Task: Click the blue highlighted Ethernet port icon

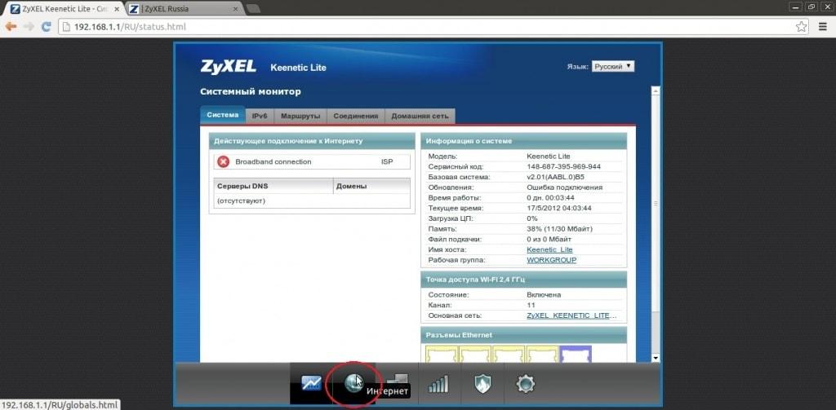Action: point(576,354)
